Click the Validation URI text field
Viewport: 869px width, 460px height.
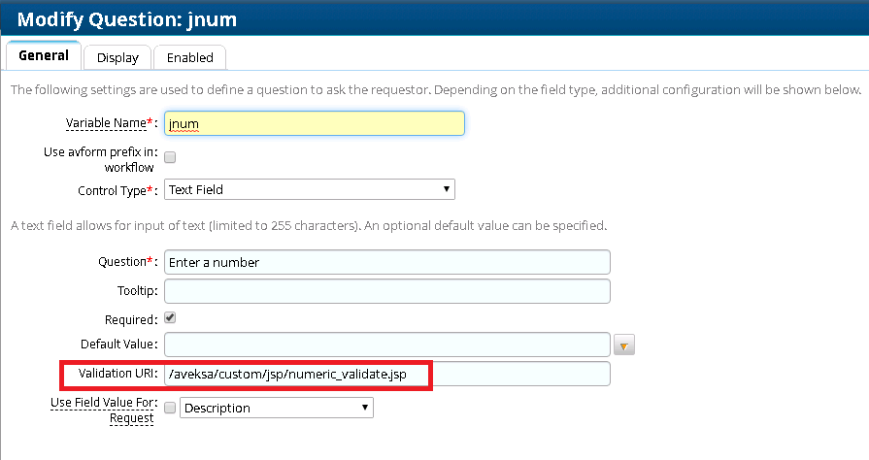coord(386,374)
